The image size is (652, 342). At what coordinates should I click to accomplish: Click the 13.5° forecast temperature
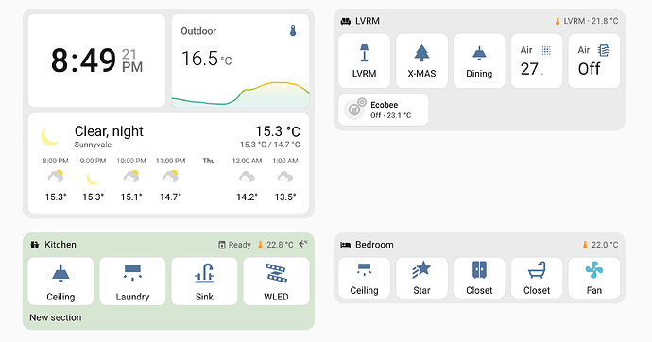285,197
